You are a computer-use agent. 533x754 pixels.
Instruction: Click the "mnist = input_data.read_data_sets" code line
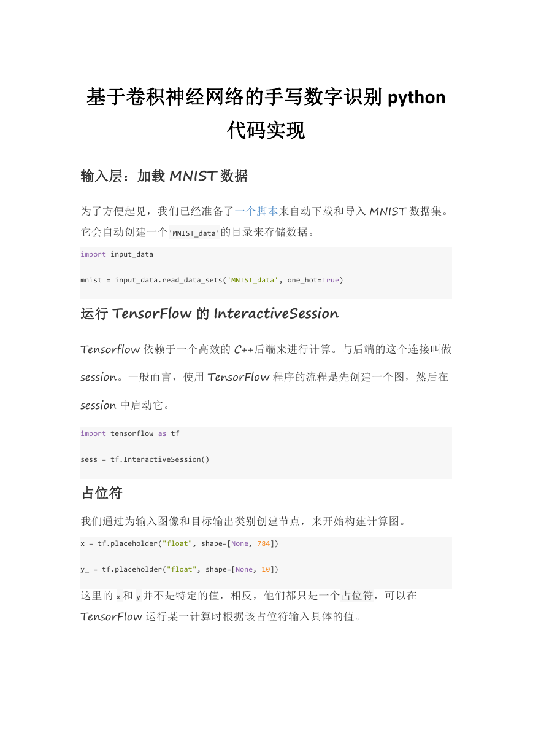pyautogui.click(x=212, y=280)
